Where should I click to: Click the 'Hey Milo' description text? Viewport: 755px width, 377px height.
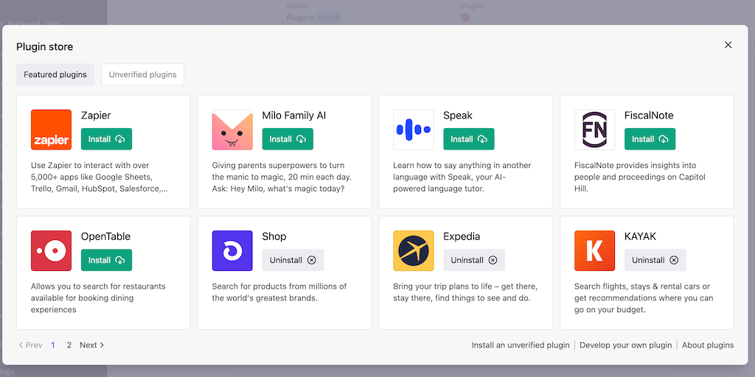[x=282, y=177]
